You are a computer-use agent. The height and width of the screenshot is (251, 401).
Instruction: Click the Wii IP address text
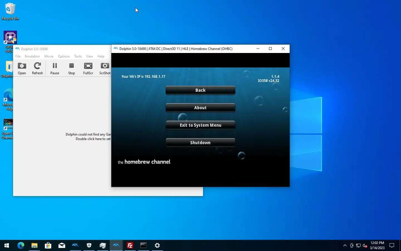coord(143,76)
